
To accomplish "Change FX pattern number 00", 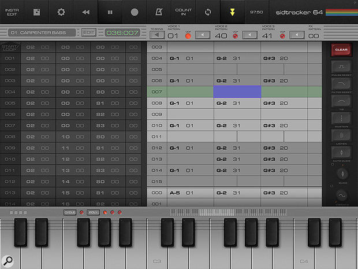I will point(314,36).
